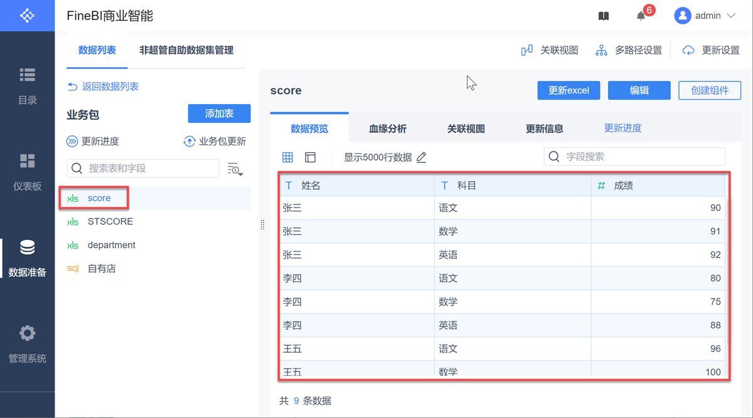Switch to grid table preview view icon
The width and height of the screenshot is (753, 418).
point(287,157)
